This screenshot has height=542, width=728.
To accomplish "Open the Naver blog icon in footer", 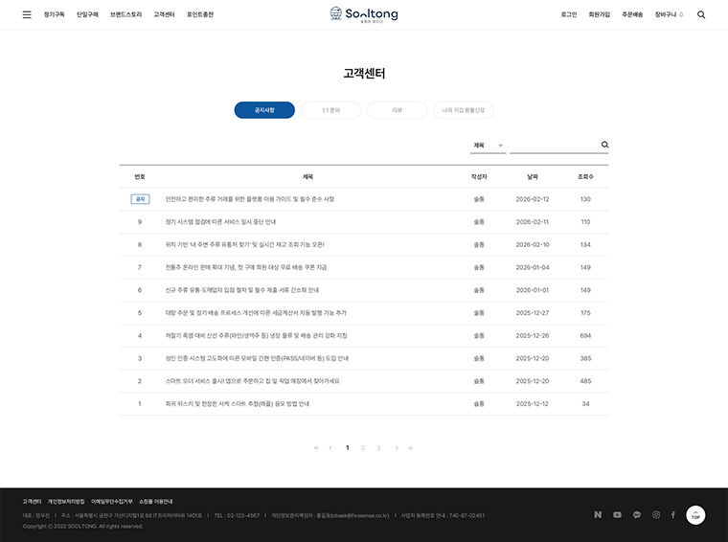I will point(598,514).
